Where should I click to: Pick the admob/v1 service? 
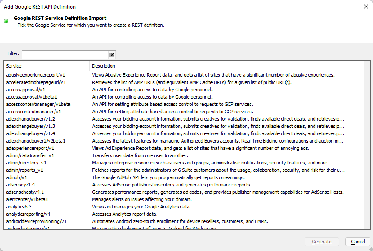coord(17,177)
